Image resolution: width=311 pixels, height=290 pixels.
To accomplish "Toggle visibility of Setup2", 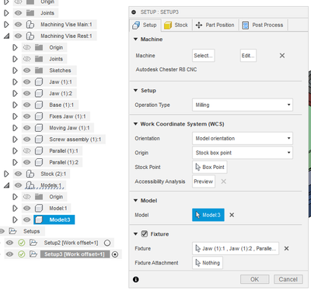I will 9,243.
